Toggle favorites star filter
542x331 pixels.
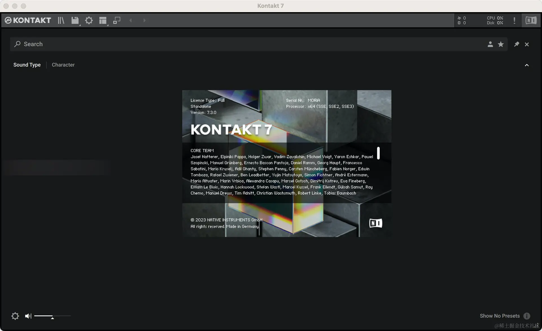(x=501, y=44)
